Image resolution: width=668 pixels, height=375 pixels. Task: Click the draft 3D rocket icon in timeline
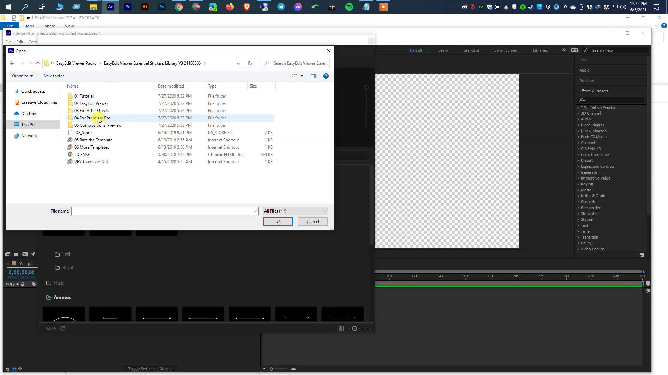(x=33, y=254)
